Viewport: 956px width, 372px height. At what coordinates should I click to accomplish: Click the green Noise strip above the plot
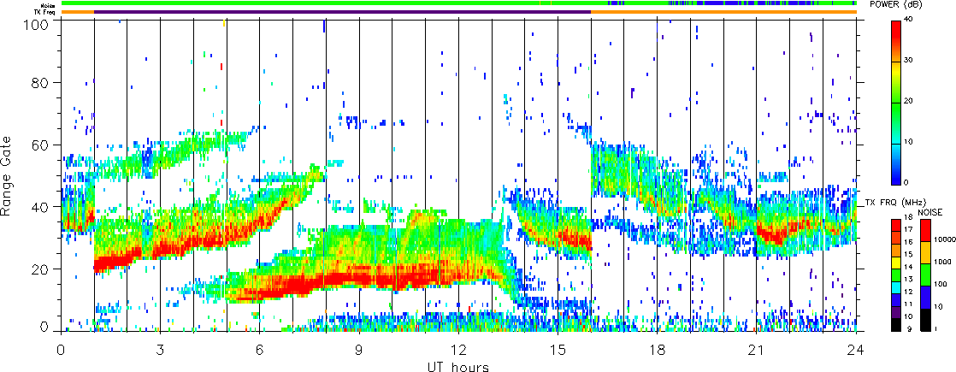tap(458, 3)
